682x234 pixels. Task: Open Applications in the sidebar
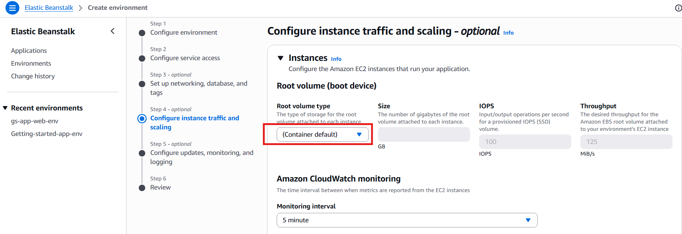coord(29,51)
